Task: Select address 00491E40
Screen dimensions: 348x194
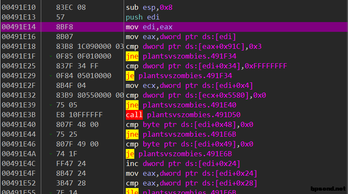Action: click(x=19, y=124)
